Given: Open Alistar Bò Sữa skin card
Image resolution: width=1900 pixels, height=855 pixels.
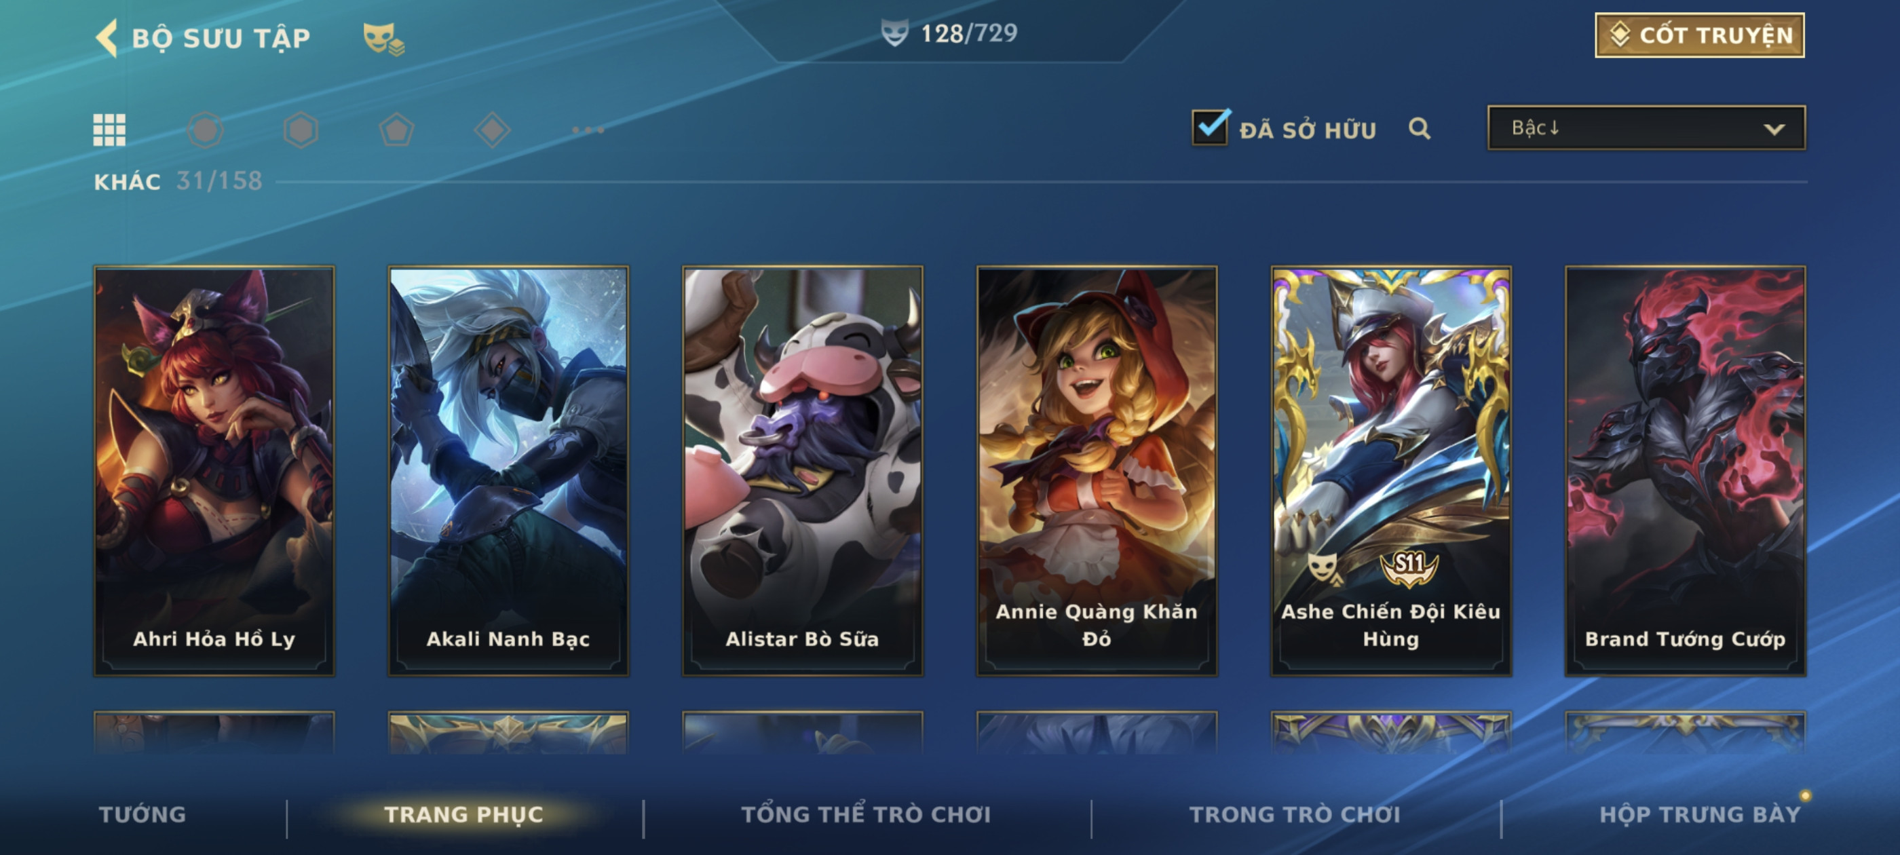Looking at the screenshot, I should tap(803, 471).
